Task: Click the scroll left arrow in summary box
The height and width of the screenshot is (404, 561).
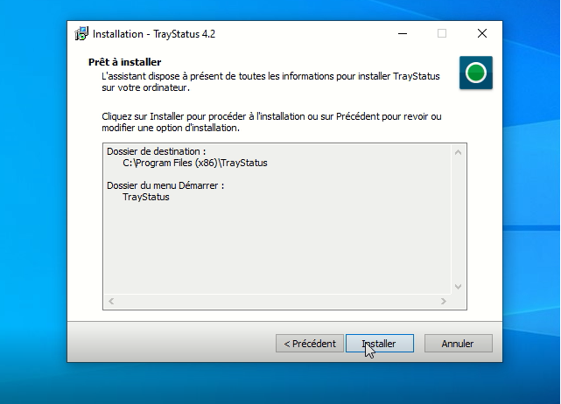Action: pyautogui.click(x=111, y=302)
